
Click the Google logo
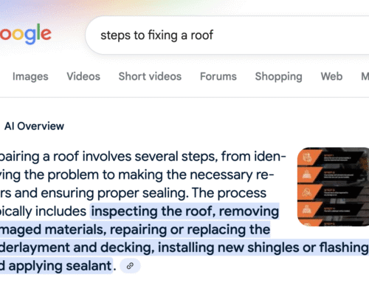[26, 34]
